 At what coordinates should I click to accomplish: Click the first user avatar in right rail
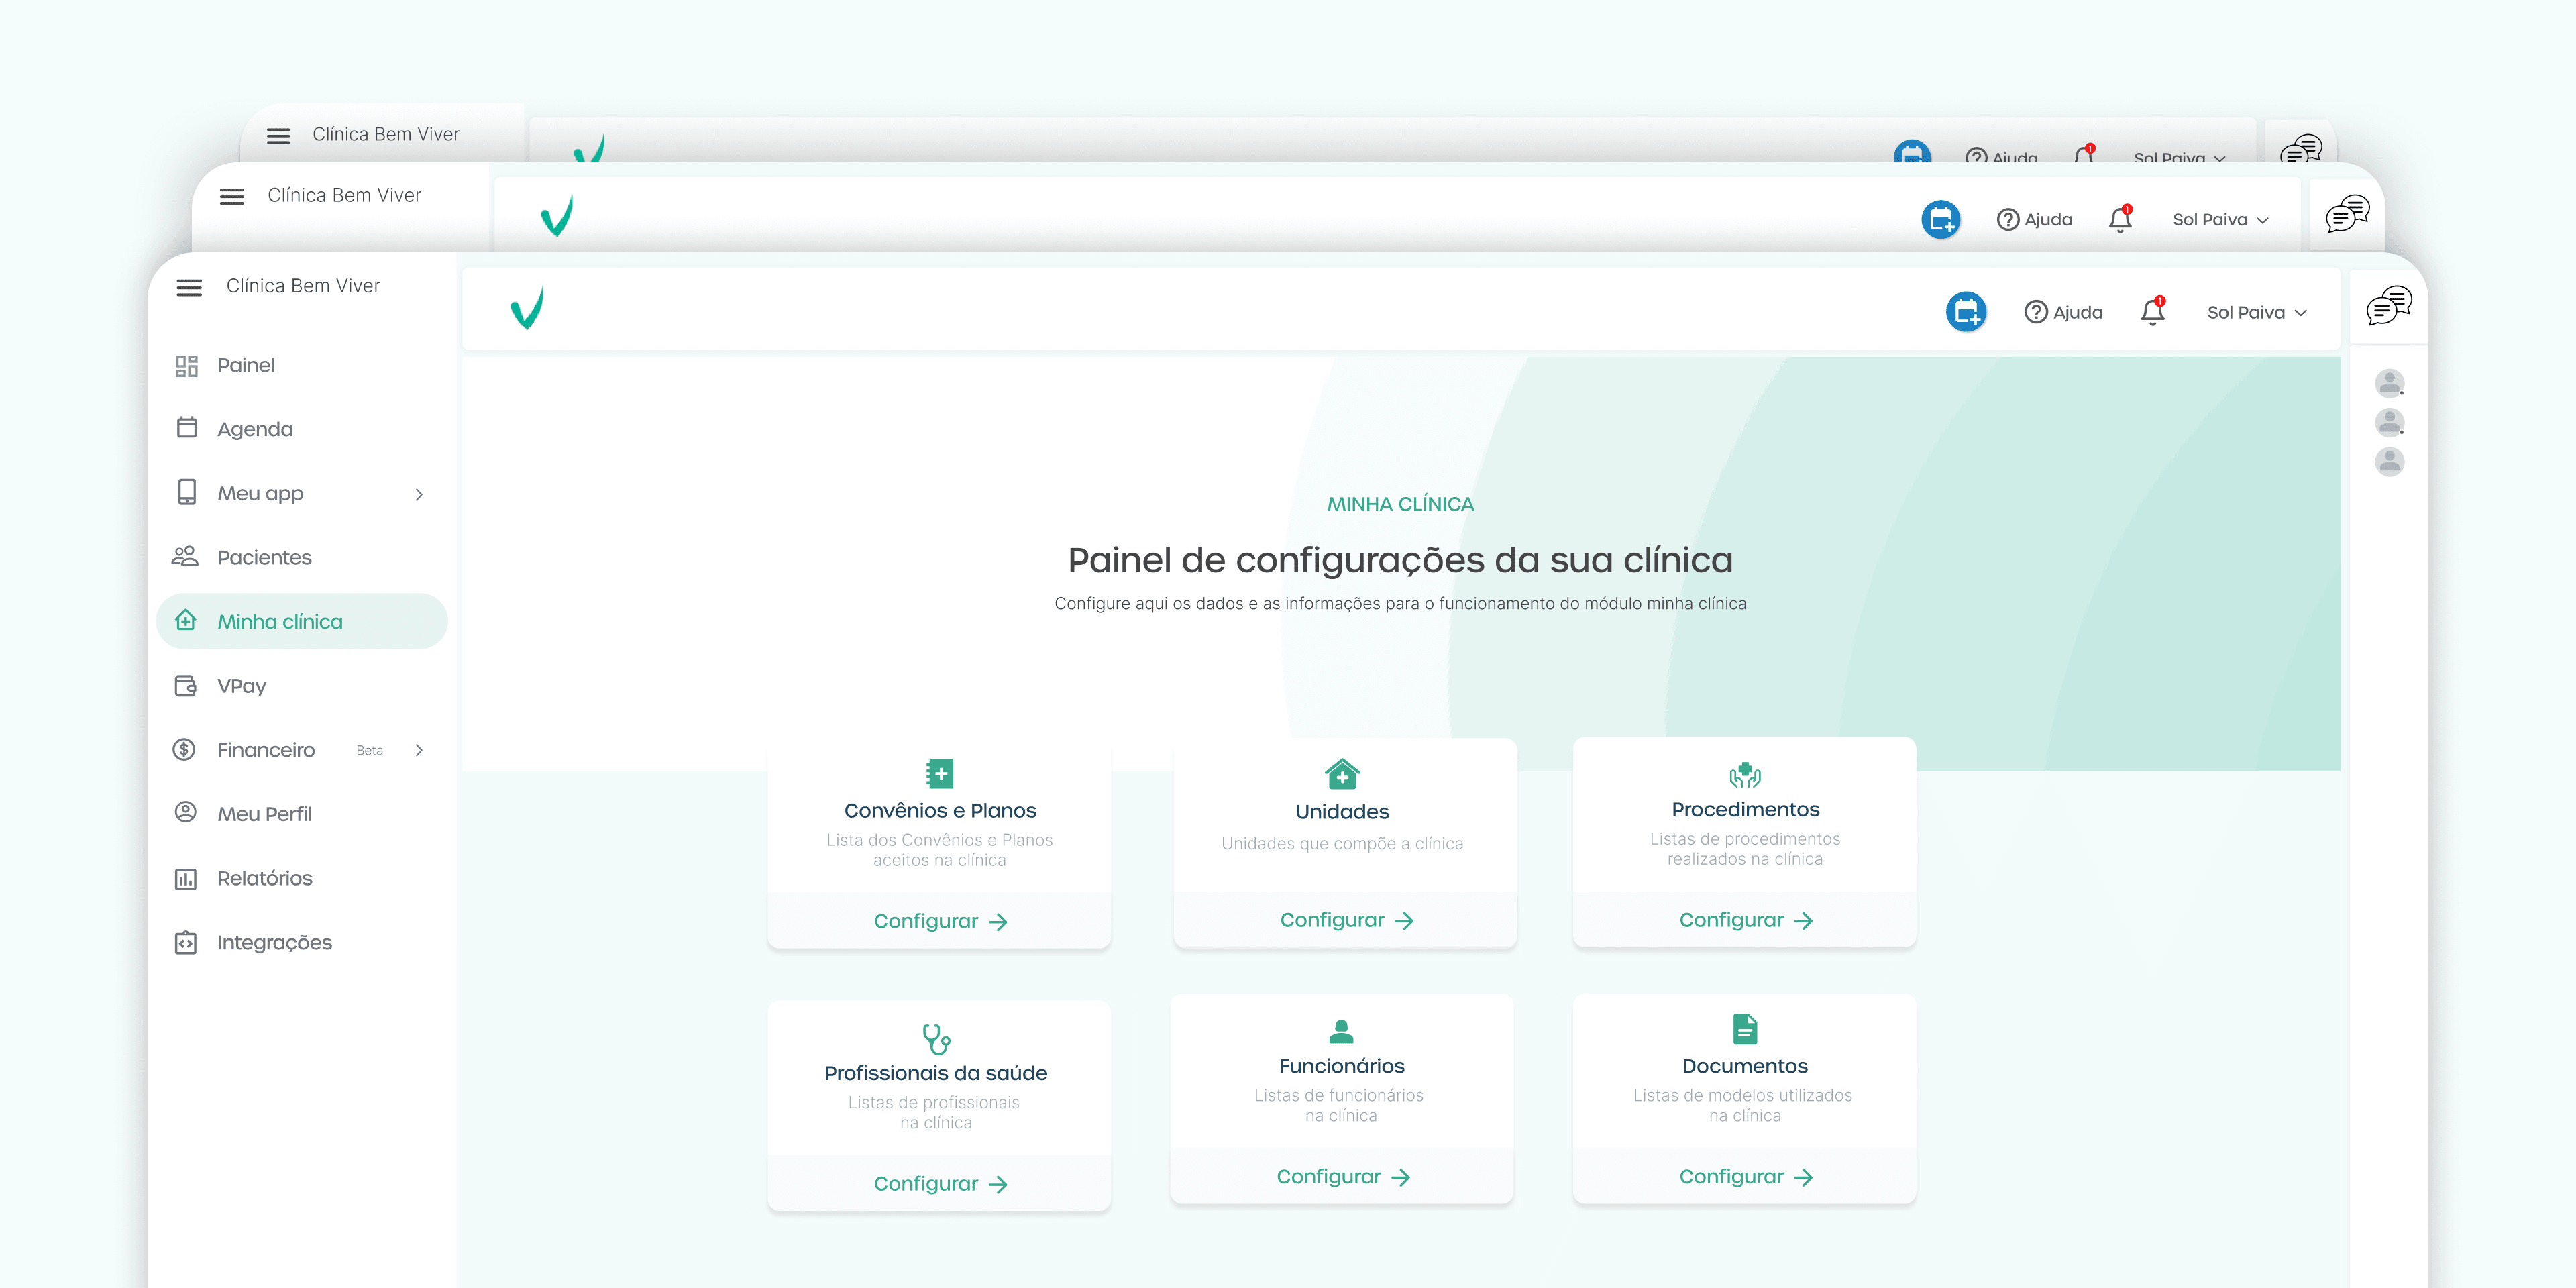click(2389, 383)
